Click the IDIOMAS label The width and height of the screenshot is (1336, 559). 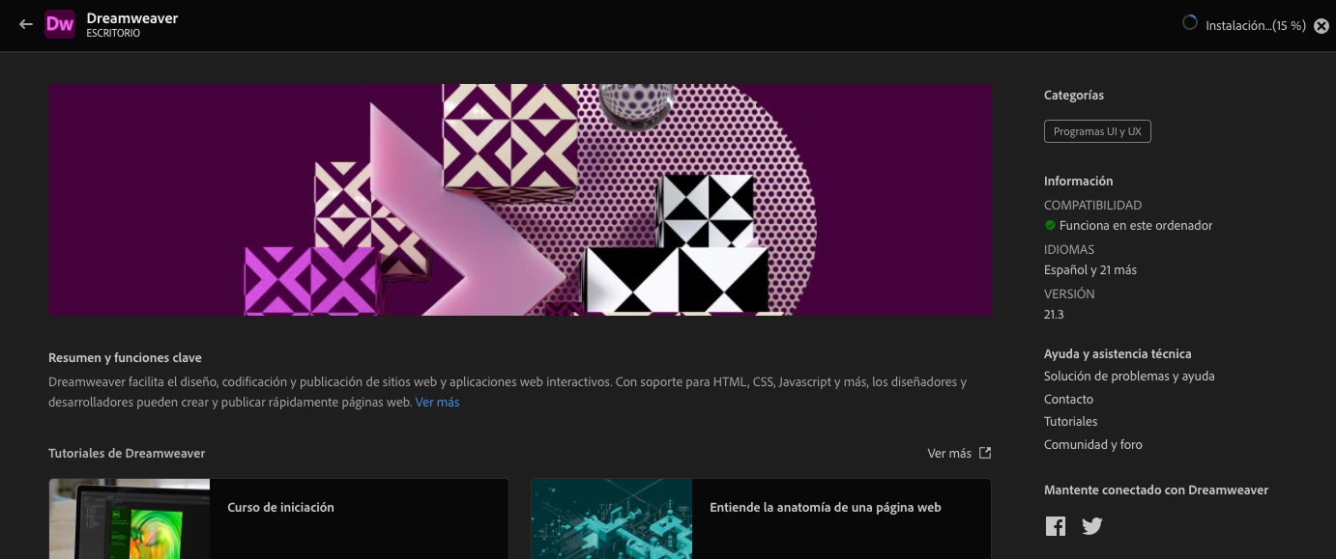click(1069, 250)
